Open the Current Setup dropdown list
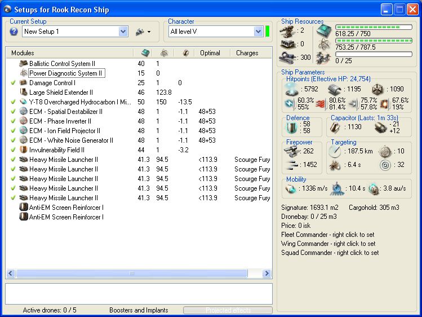Image resolution: width=422 pixels, height=317 pixels. pos(123,32)
